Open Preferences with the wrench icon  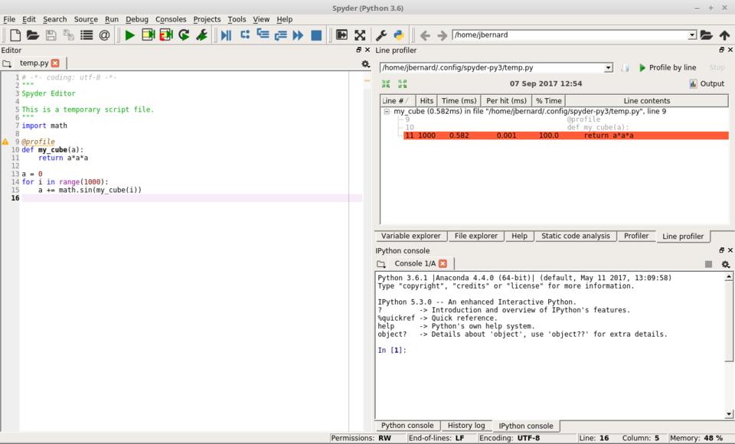click(381, 35)
